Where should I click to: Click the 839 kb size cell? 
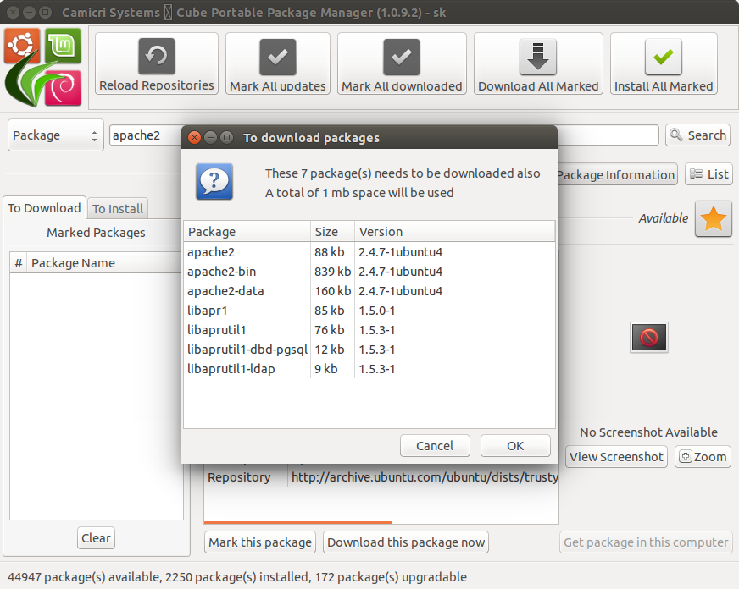coord(333,272)
